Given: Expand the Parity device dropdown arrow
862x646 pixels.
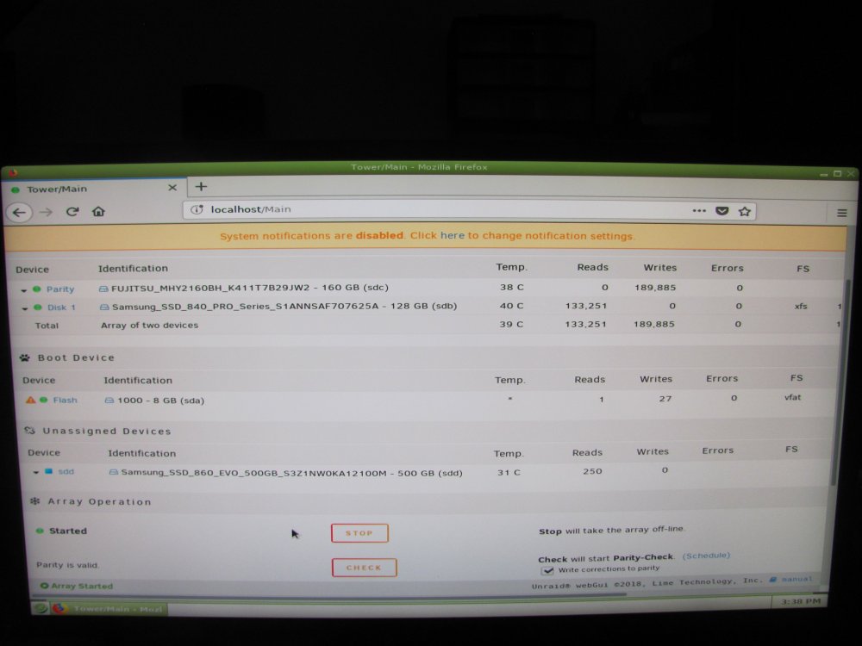Looking at the screenshot, I should (23, 290).
